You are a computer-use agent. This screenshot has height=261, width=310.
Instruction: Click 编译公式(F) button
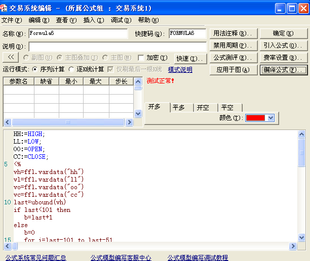tap(284, 70)
